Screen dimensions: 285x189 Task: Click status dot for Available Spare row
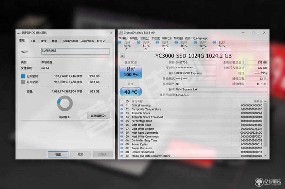[121, 113]
